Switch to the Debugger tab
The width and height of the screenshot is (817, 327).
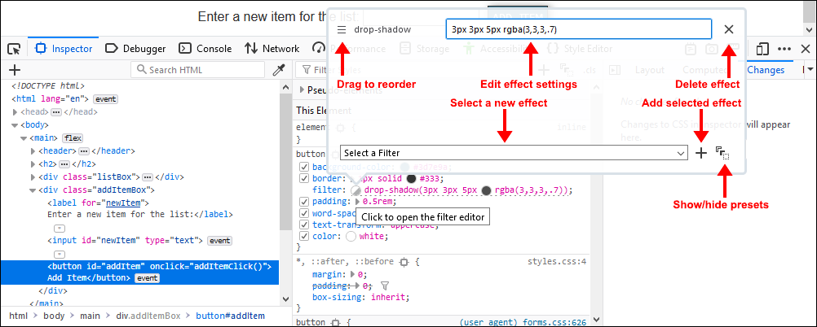(135, 49)
